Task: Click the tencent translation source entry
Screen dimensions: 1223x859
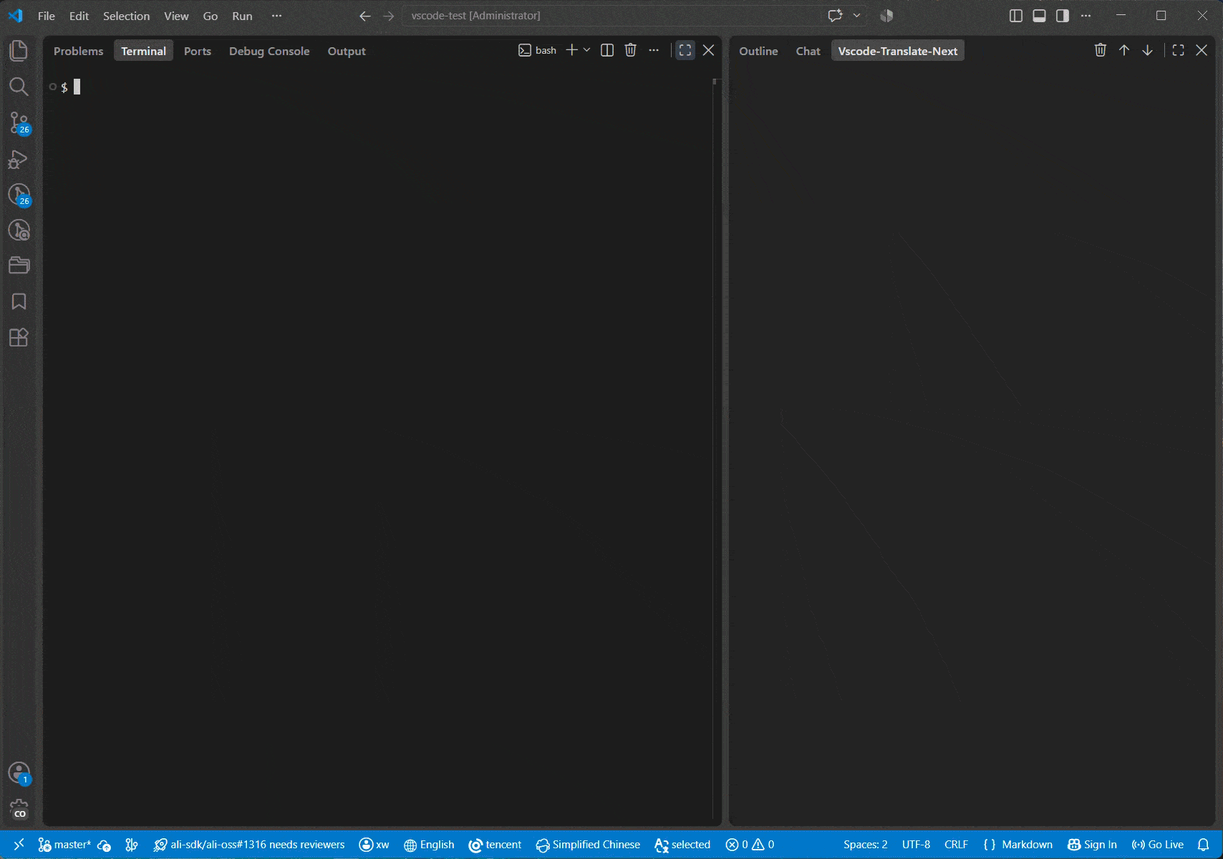Action: click(495, 845)
